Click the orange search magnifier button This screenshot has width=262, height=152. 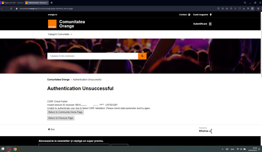142,56
